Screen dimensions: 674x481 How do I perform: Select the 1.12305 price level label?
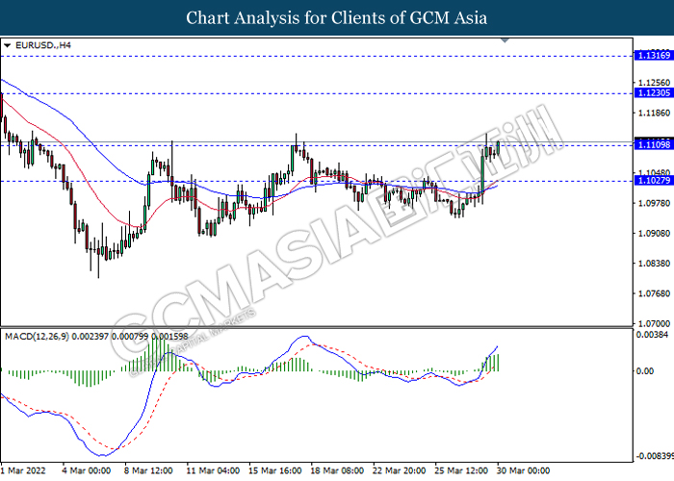tap(654, 92)
